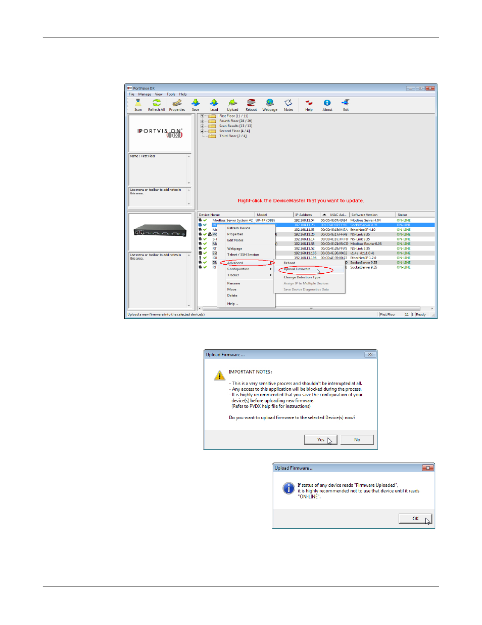Select the EtherNet/IP 4.10 software version cell

point(363,230)
